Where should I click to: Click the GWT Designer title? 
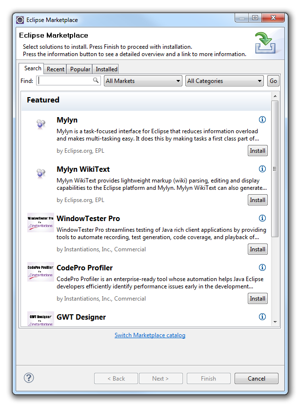coord(81,317)
